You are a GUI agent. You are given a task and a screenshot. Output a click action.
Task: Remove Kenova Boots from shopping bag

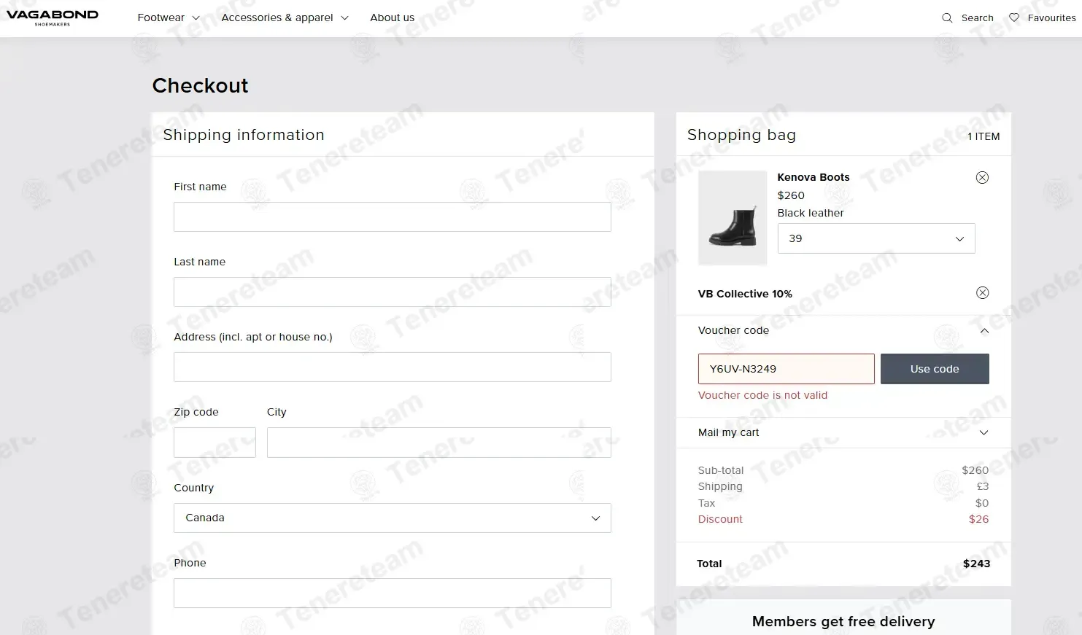click(x=982, y=177)
